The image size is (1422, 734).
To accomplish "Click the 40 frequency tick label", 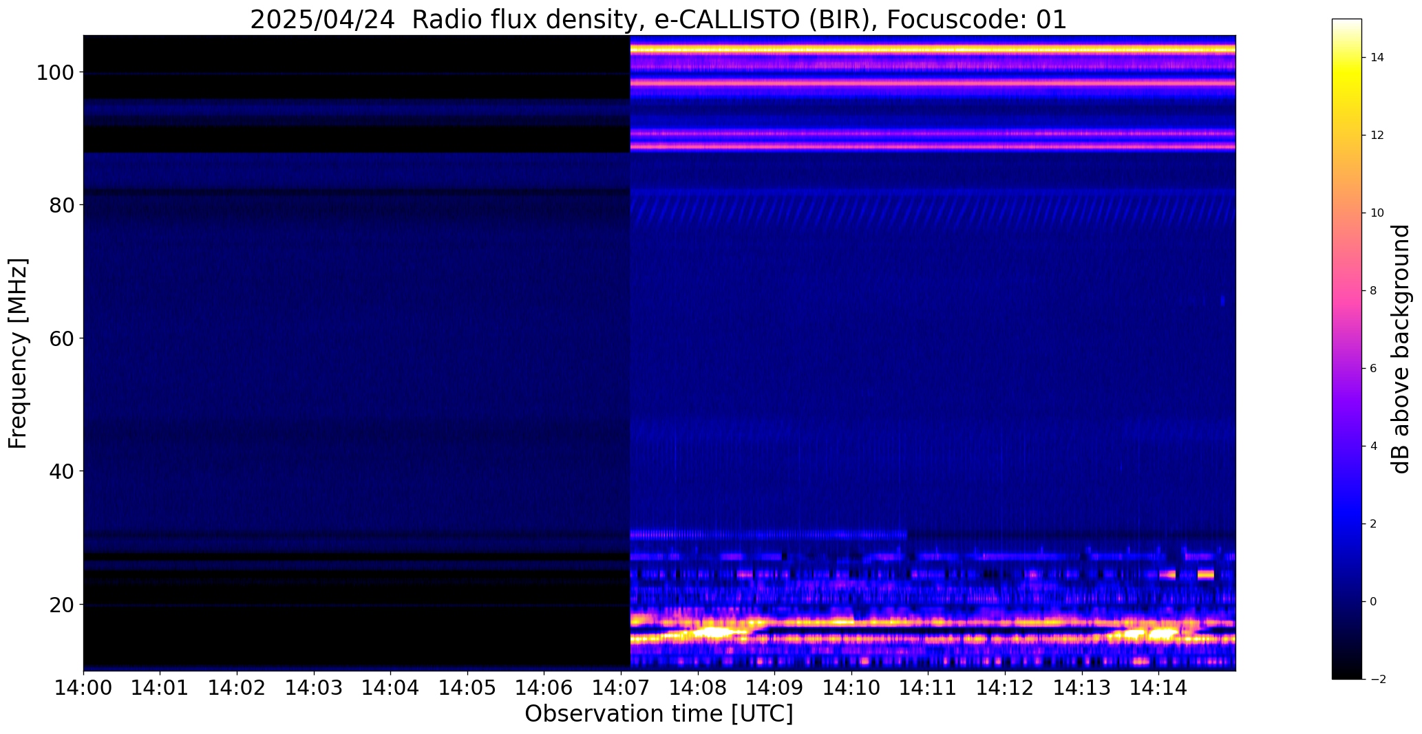I will coord(61,471).
